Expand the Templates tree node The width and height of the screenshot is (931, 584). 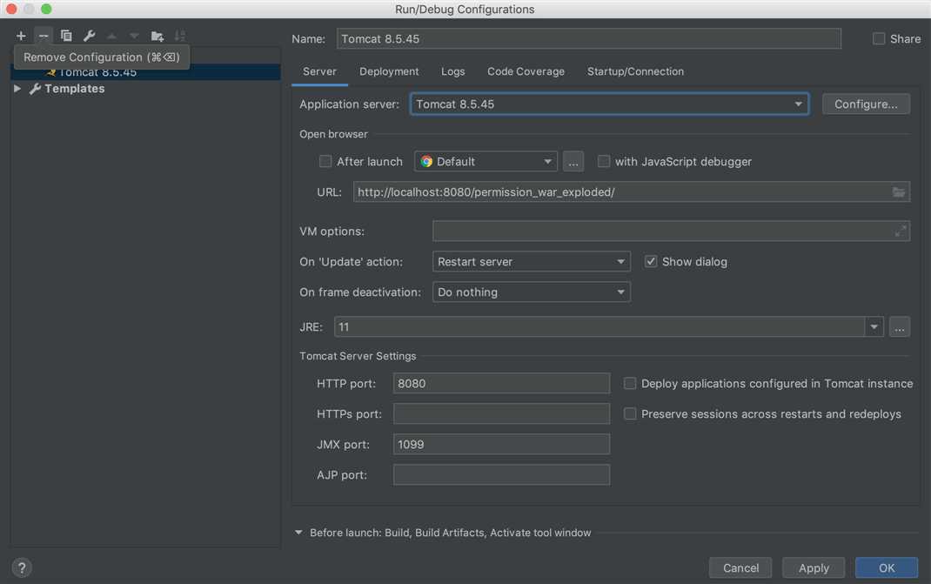pos(17,89)
